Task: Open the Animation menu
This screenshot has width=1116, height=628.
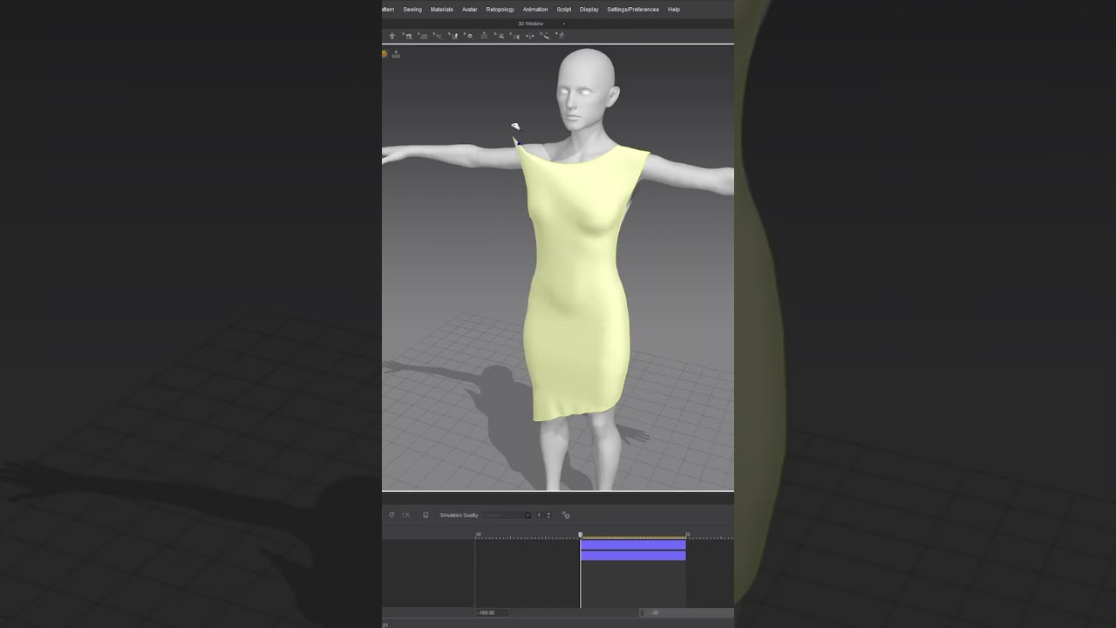Action: point(535,10)
